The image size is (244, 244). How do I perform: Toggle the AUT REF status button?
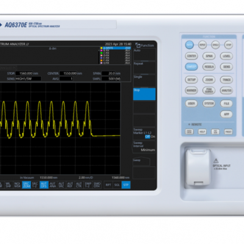pyautogui.click(x=70, y=185)
